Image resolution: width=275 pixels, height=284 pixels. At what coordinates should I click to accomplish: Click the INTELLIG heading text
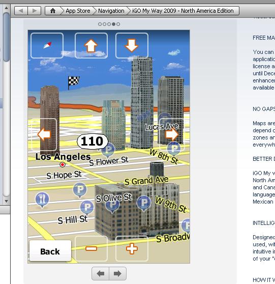click(264, 223)
